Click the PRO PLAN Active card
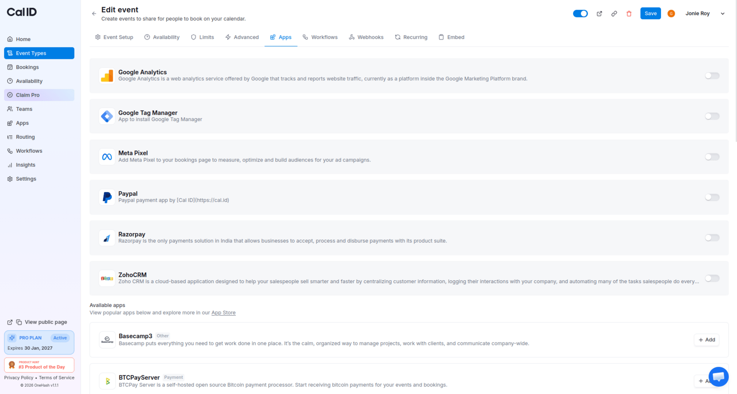Viewport: 737px width, 394px height. 39,342
